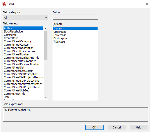Click the Cancel button
The height and width of the screenshot is (133, 151).
tap(117, 127)
